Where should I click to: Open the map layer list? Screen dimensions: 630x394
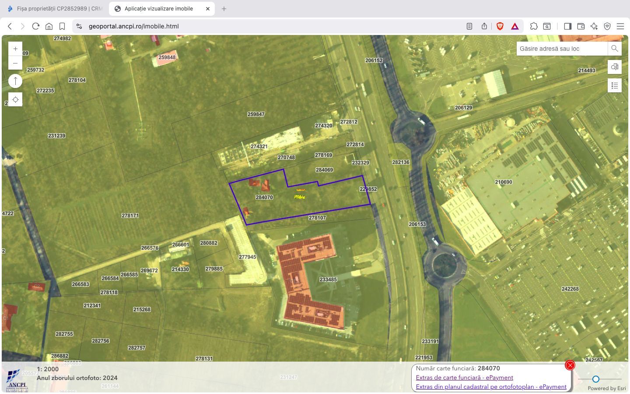[615, 85]
